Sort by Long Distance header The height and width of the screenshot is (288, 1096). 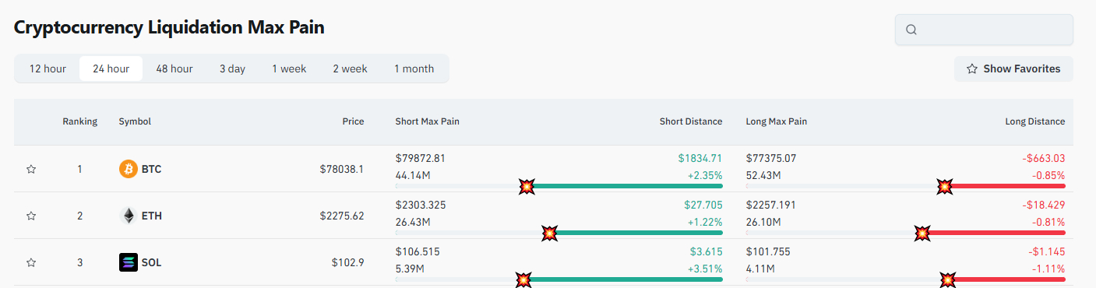coord(1034,121)
